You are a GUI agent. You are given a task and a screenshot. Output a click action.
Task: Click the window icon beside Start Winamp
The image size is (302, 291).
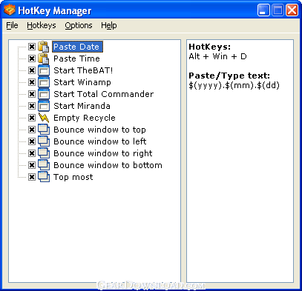[x=44, y=82]
